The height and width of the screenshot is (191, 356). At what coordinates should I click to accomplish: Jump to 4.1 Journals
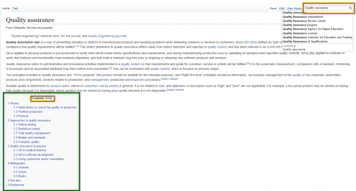point(21,167)
